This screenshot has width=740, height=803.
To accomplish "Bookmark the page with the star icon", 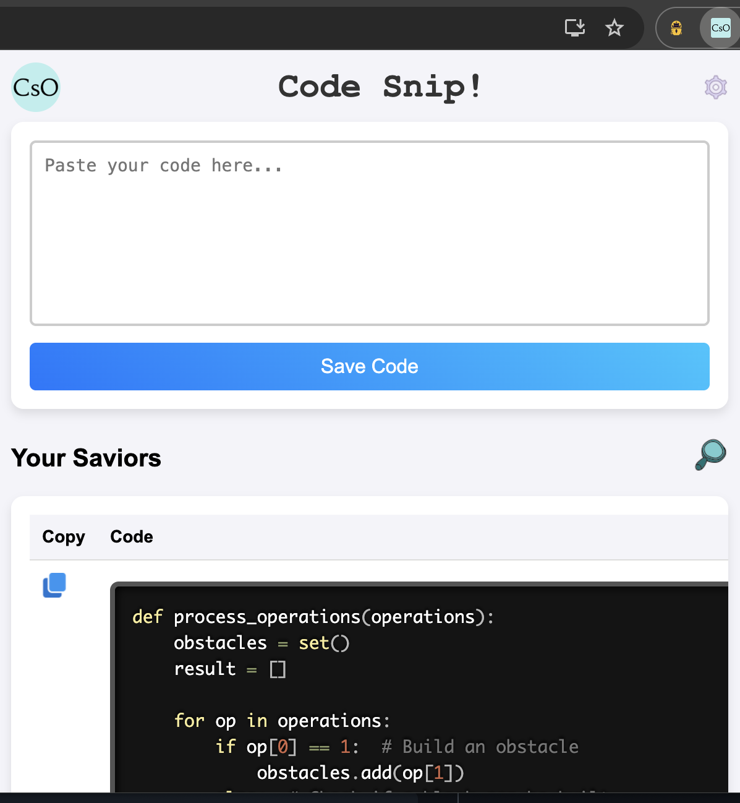I will click(614, 28).
